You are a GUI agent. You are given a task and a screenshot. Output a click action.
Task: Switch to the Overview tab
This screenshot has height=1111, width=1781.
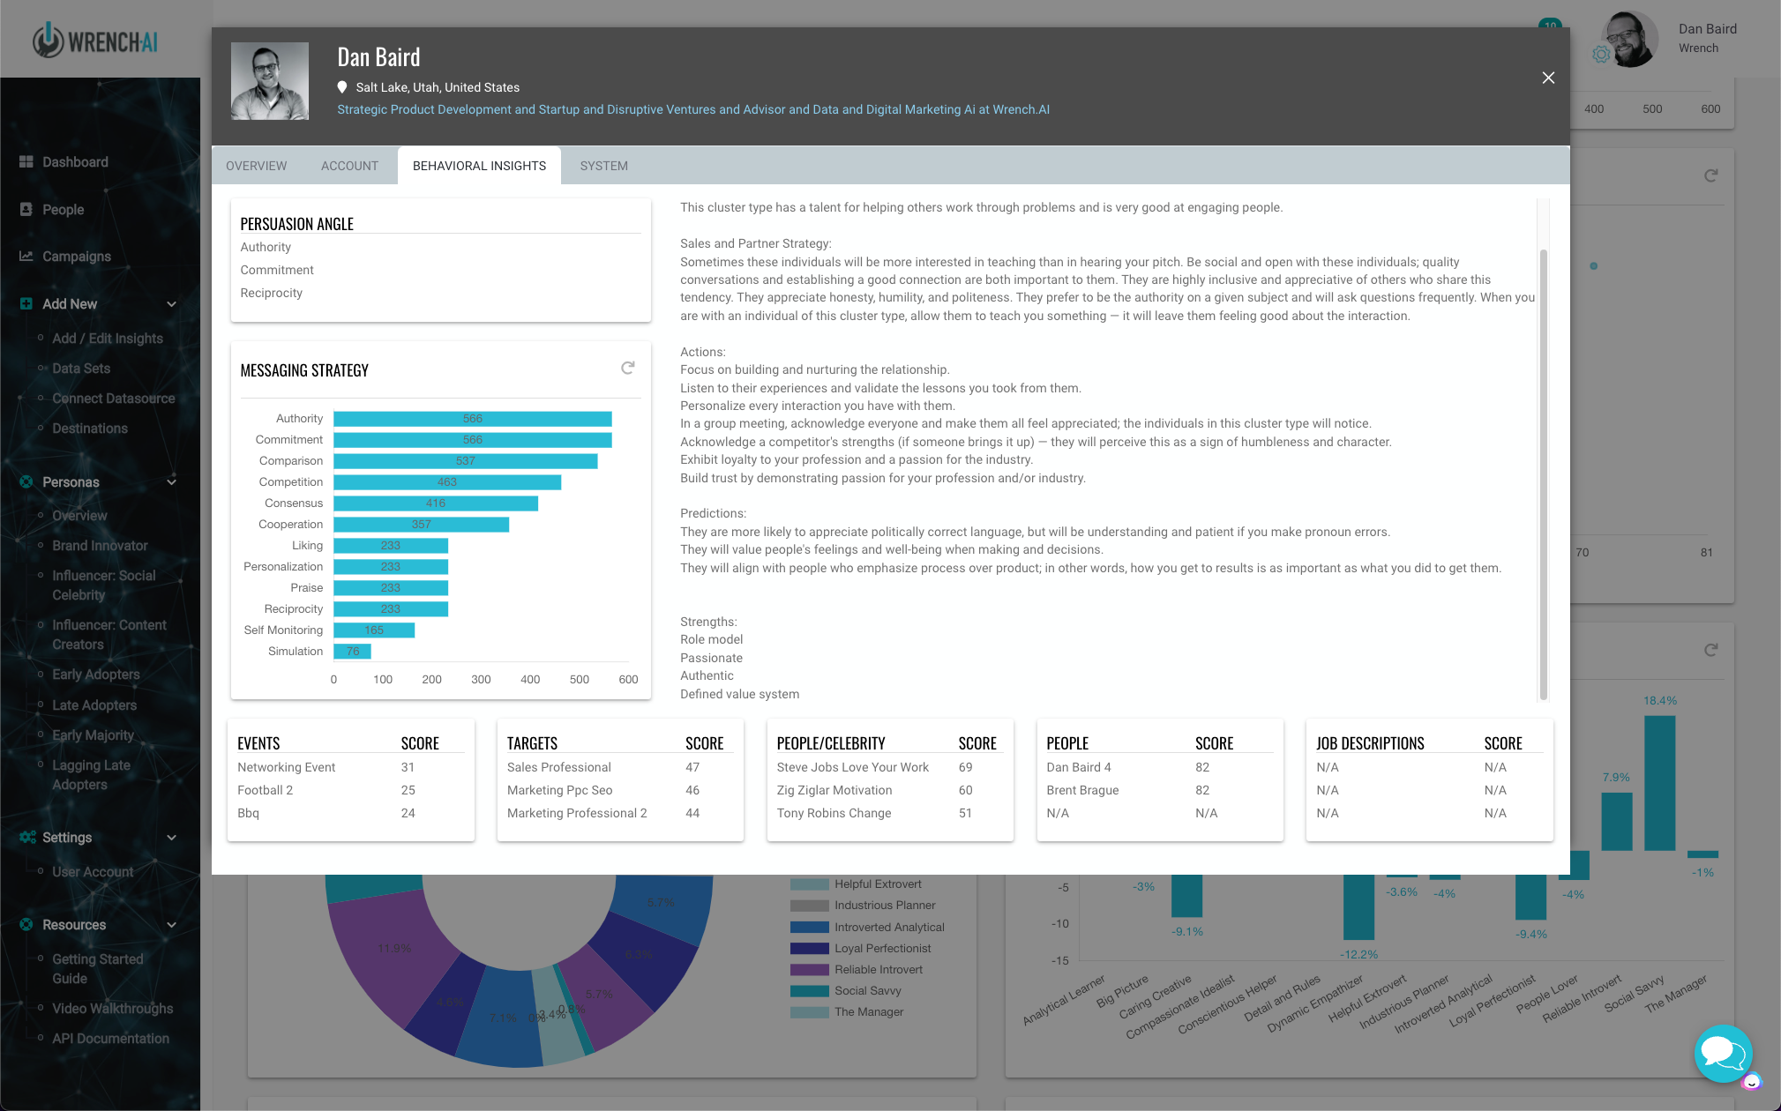click(x=256, y=166)
